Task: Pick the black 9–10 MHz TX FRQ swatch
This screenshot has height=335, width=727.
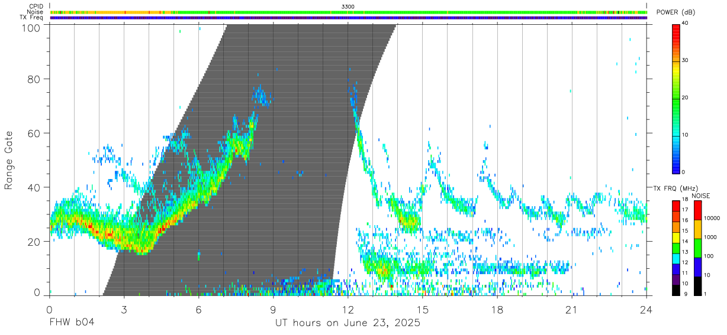Action: coord(677,290)
